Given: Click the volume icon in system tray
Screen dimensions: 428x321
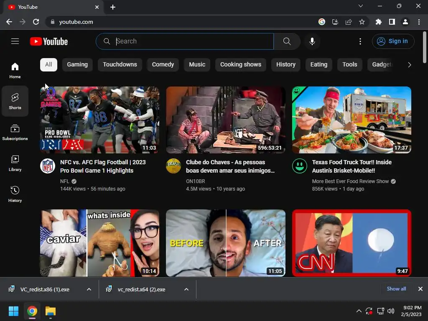Looking at the screenshot, I should pos(391,311).
